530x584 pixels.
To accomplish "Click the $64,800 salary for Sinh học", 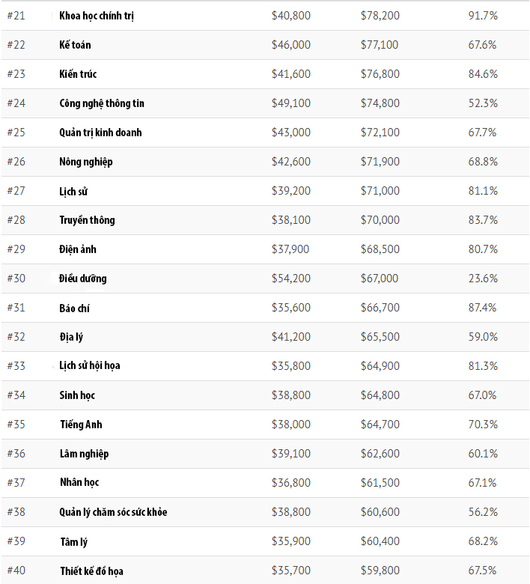I will coord(380,395).
